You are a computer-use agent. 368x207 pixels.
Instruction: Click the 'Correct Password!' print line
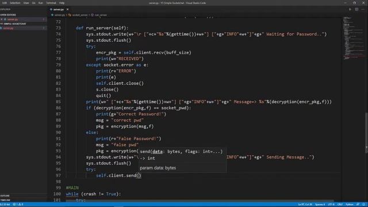point(131,114)
